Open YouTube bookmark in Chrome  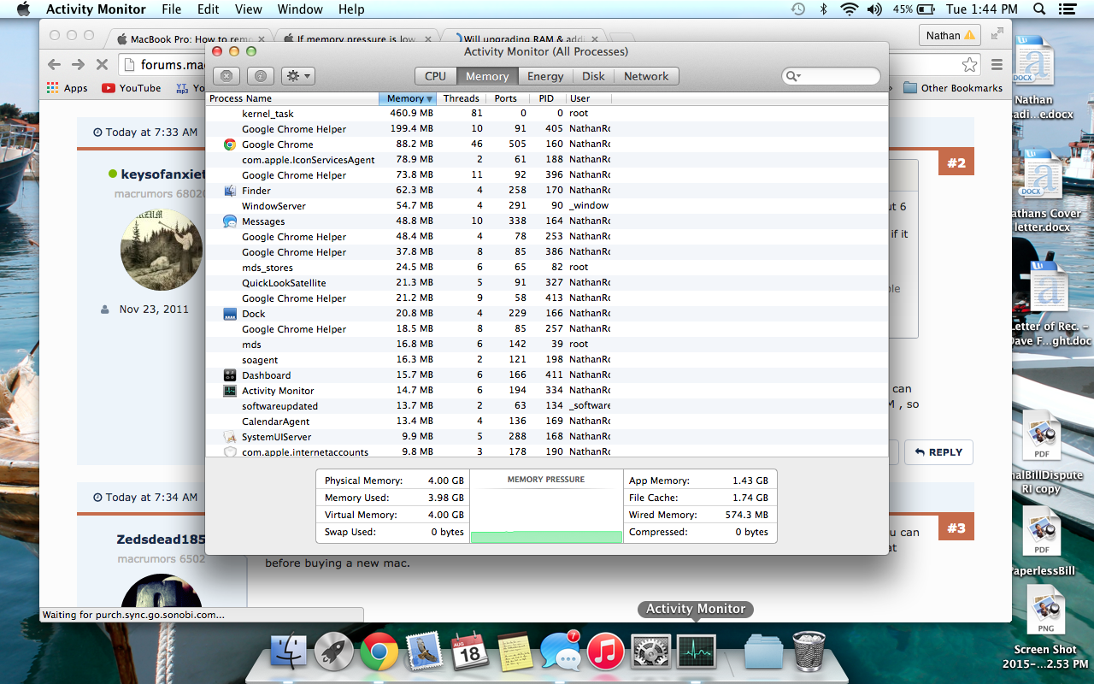[x=132, y=88]
